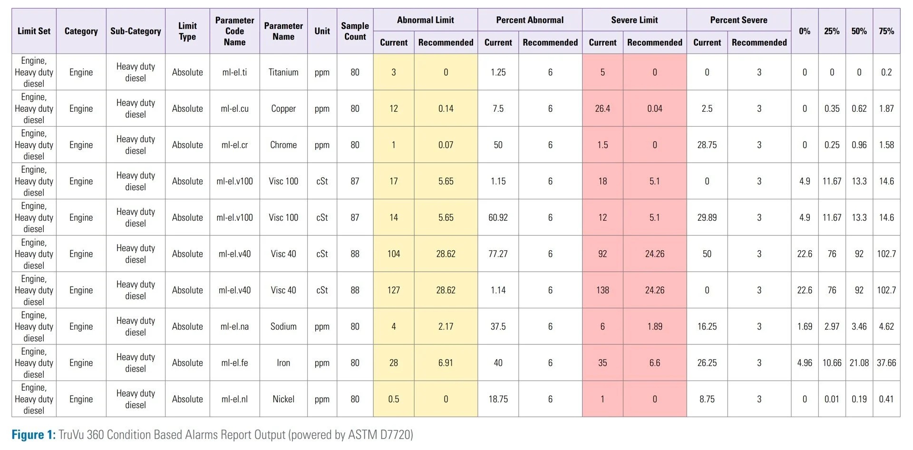Select the Percent Abnormal group header
Viewport: 913px width, 450px height.
pos(530,20)
